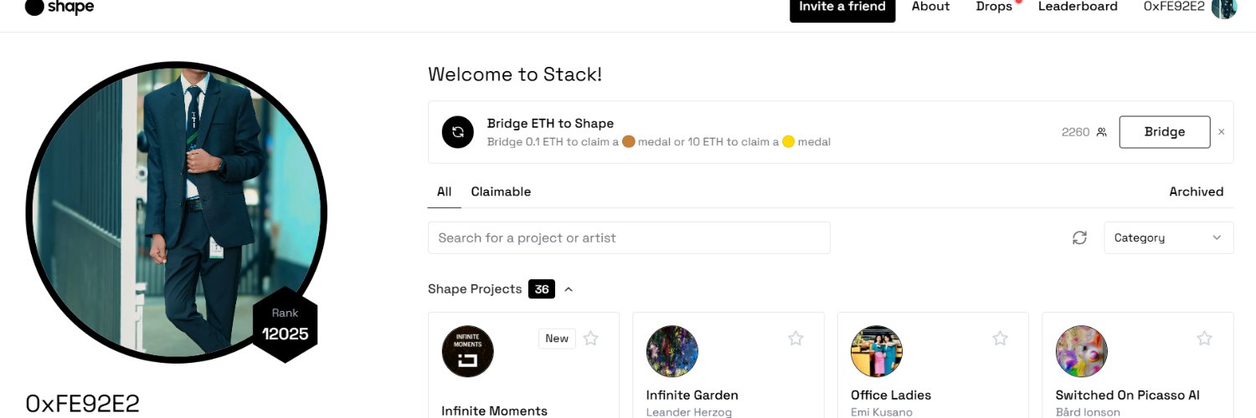1256x418 pixels.
Task: Click the Bridge ETH sync icon
Action: 458,132
